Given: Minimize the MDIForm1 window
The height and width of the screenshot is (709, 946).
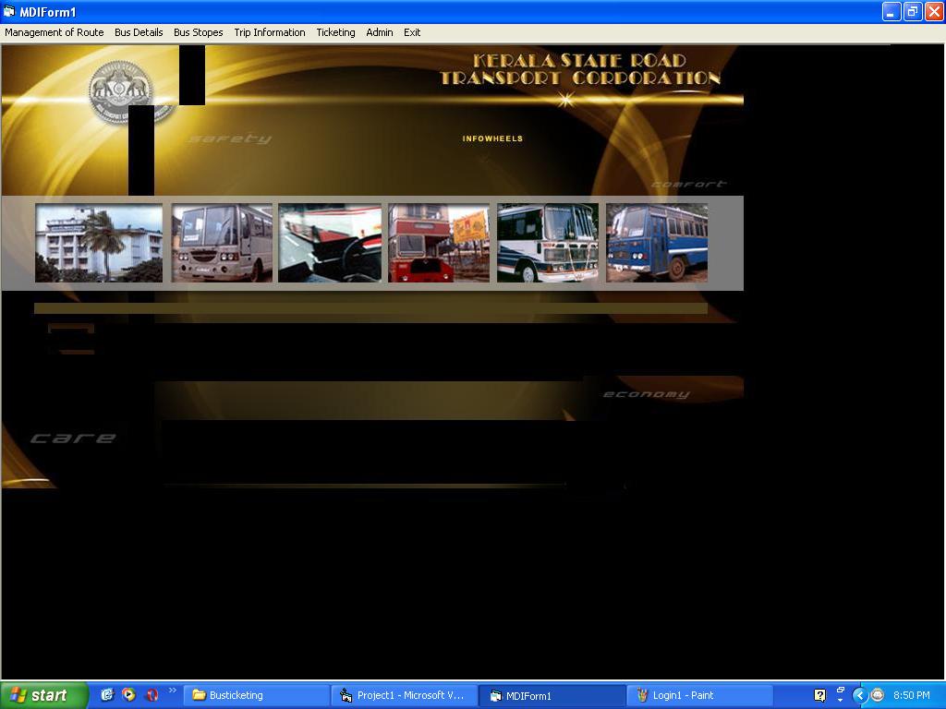Looking at the screenshot, I should [x=891, y=11].
